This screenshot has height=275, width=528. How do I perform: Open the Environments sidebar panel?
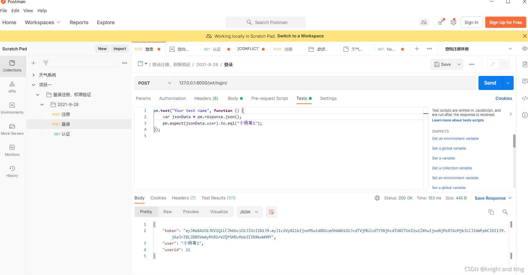tap(12, 108)
